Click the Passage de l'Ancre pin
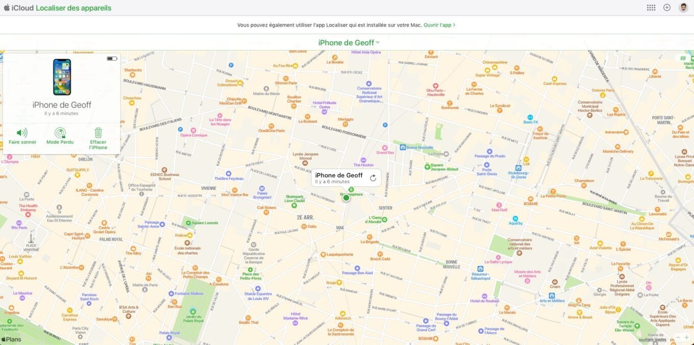Viewport: 694px width, 345px height. 481,331
